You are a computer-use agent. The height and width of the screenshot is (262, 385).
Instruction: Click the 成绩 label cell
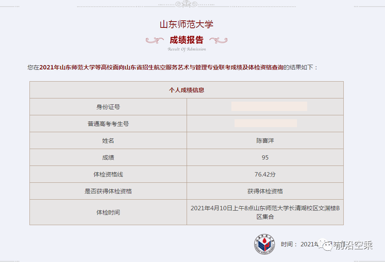point(108,157)
